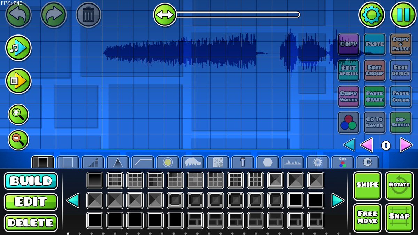Toggle Snap to grid
This screenshot has height=235, width=418.
[400, 218]
